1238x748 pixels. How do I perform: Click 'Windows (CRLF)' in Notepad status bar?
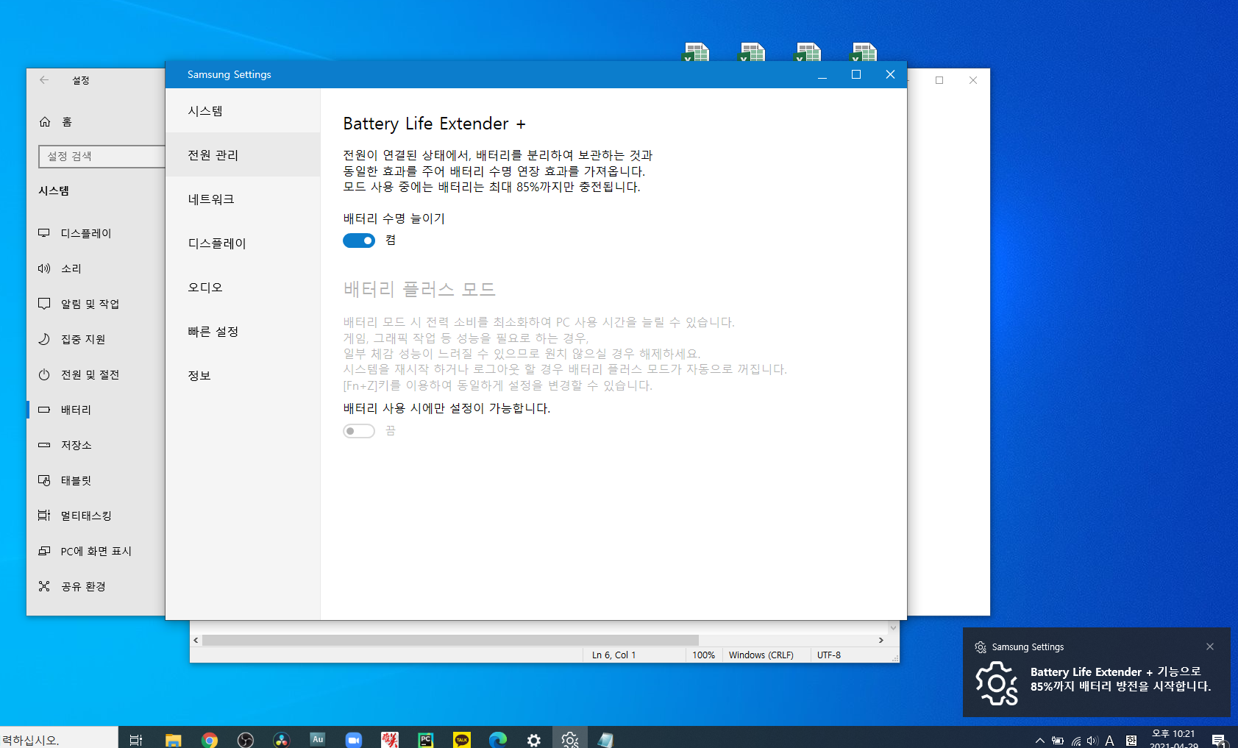[761, 655]
